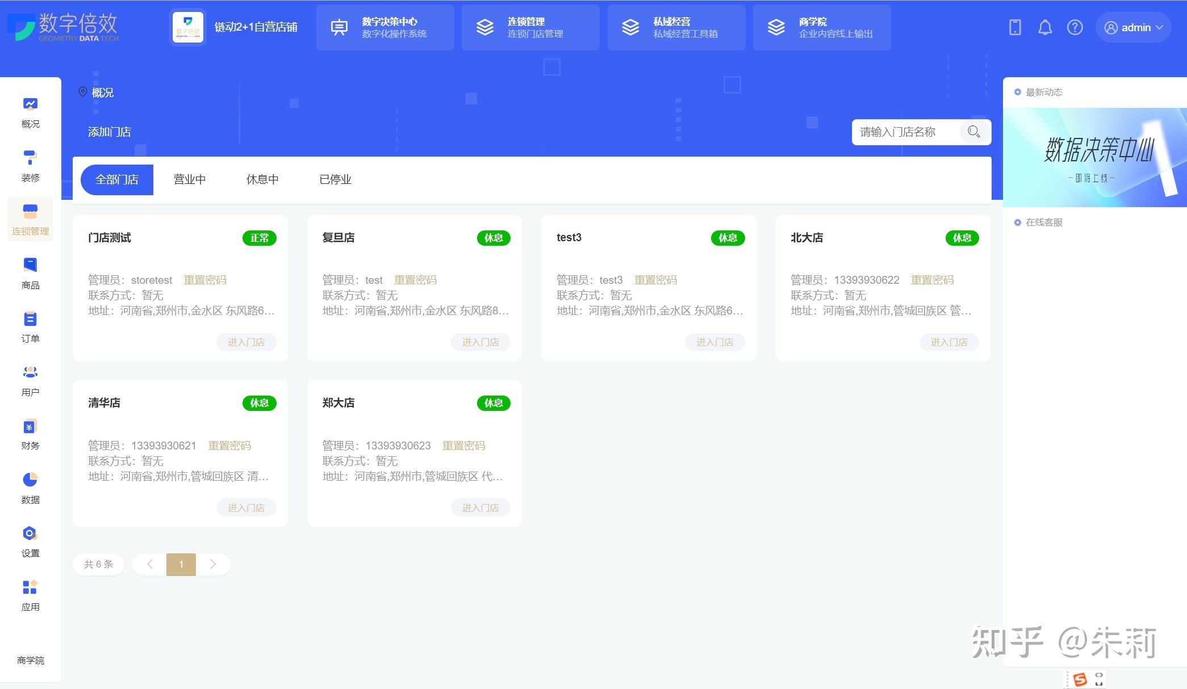The width and height of the screenshot is (1187, 689).
Task: Click the 在线客服 section heading
Action: coord(1044,222)
